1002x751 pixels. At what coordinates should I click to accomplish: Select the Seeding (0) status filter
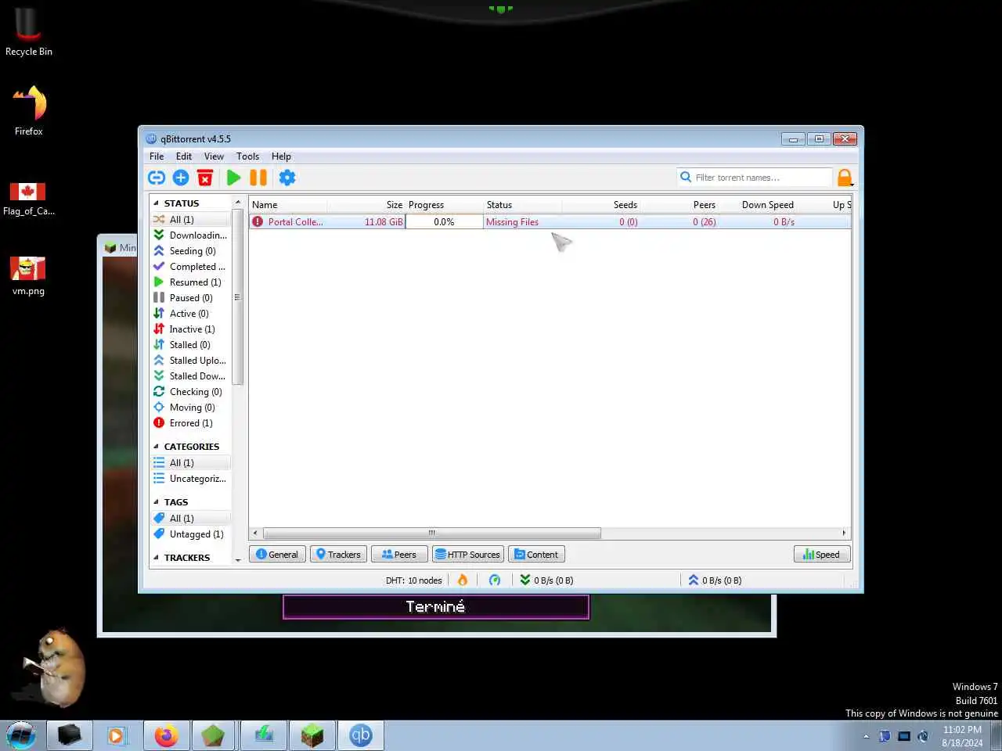(x=190, y=251)
